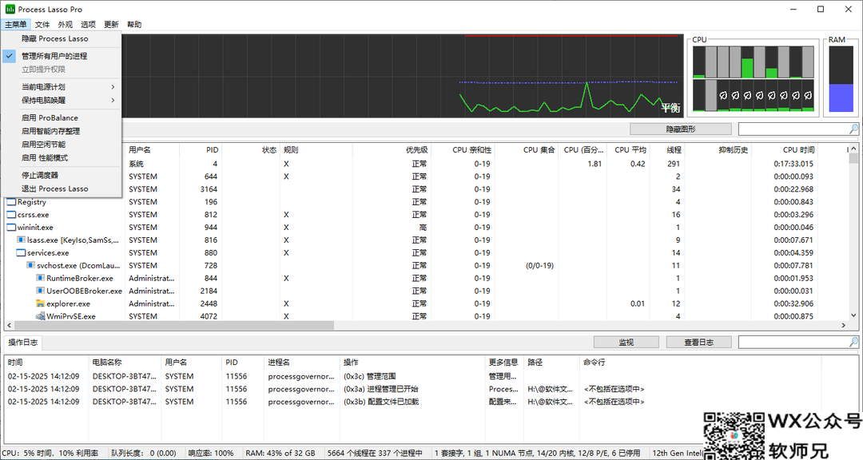The height and width of the screenshot is (460, 863).
Task: Click the magnifier icon in the log search box
Action: tap(853, 343)
